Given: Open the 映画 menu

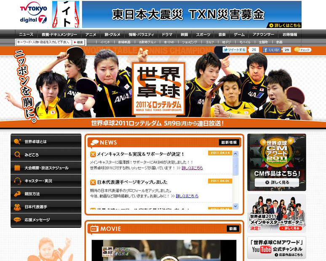Looking at the screenshot, I should [x=184, y=35].
